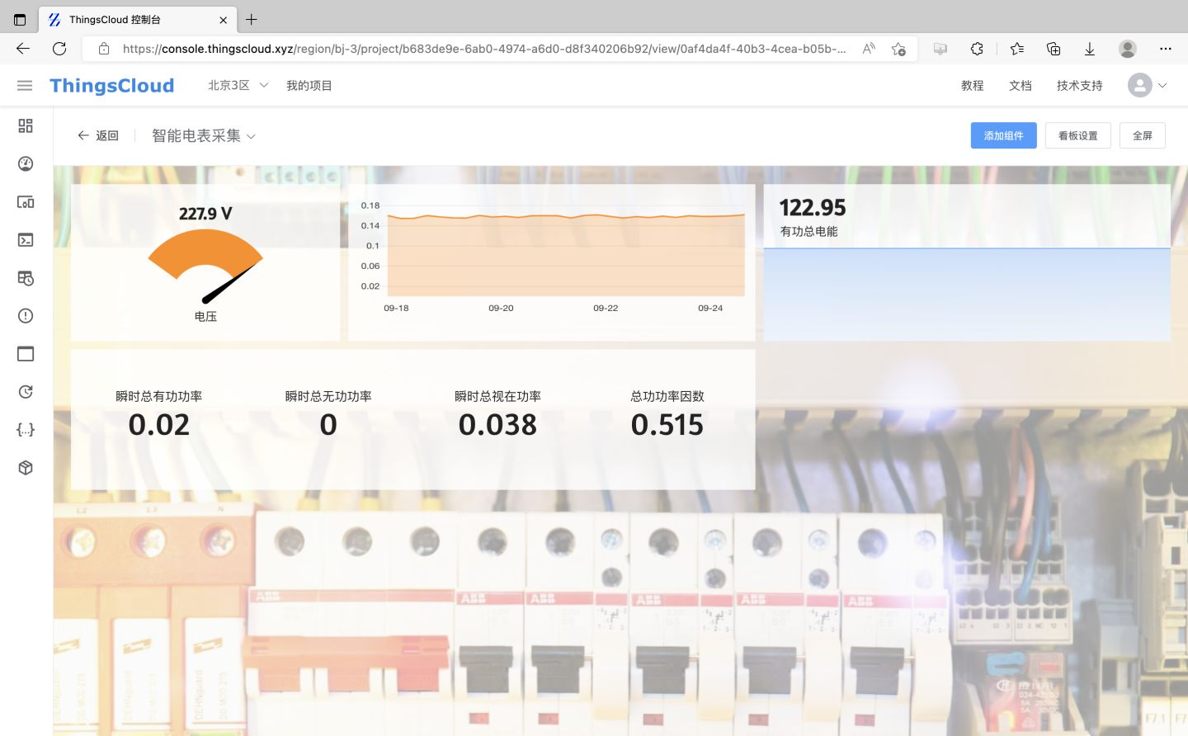Image resolution: width=1188 pixels, height=736 pixels.
Task: Toggle the hamburger menu beside ThingsCloud logo
Action: pos(25,85)
